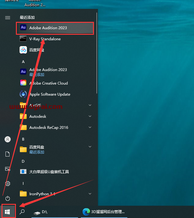Open Pictures icon in Start sidebar
Image resolution: width=194 pixels, height=218 pixels.
pos(8,169)
